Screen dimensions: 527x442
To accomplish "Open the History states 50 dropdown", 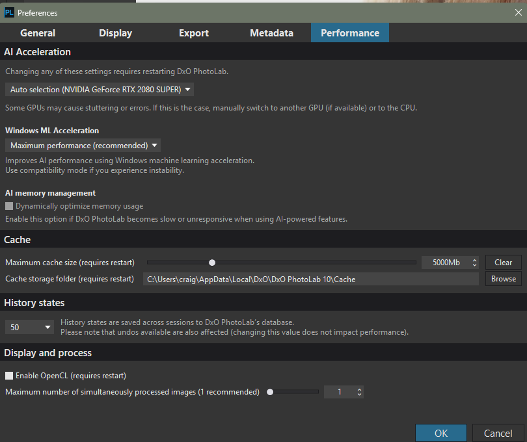I will [29, 327].
